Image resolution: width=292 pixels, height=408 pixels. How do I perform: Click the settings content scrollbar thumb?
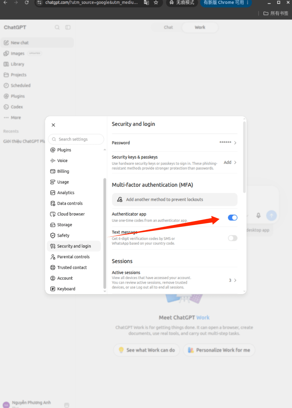tap(244, 157)
